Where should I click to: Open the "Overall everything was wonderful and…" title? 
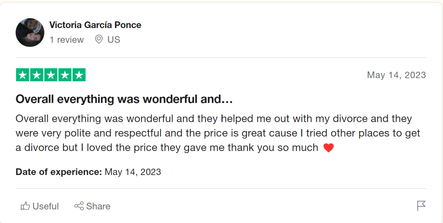coord(124,99)
